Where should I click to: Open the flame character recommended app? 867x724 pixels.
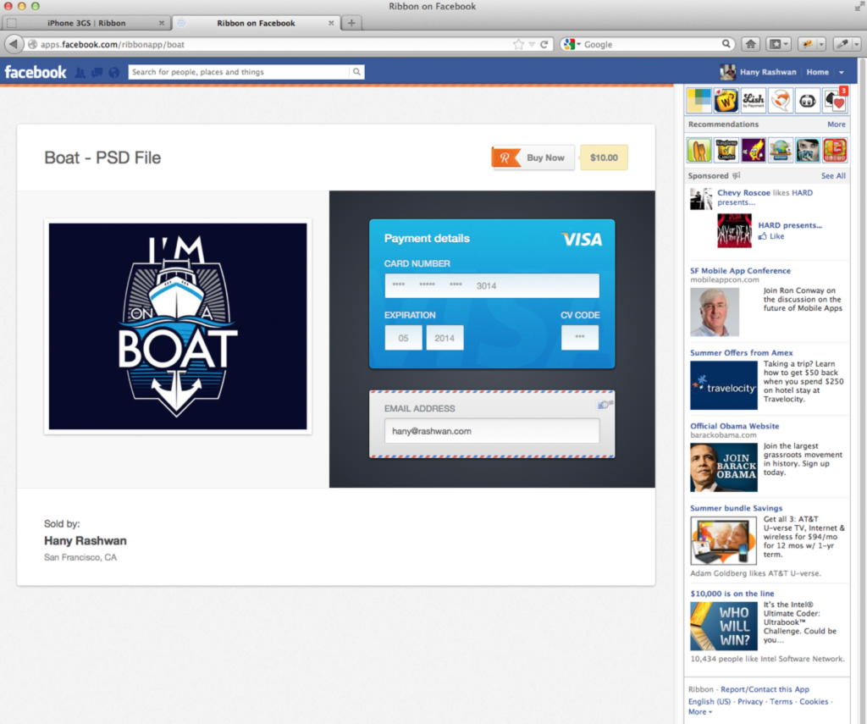(x=753, y=150)
